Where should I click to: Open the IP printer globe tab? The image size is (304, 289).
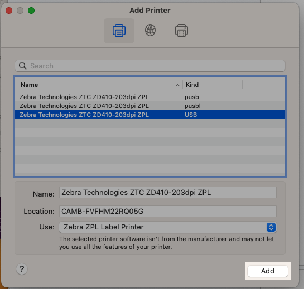150,30
